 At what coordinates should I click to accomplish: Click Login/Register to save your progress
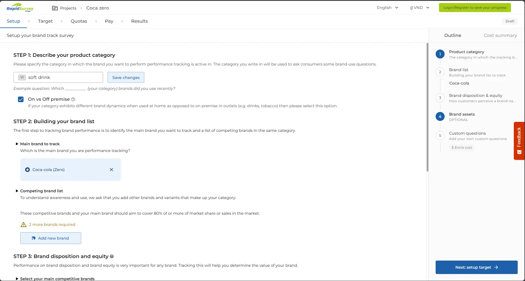coord(475,8)
